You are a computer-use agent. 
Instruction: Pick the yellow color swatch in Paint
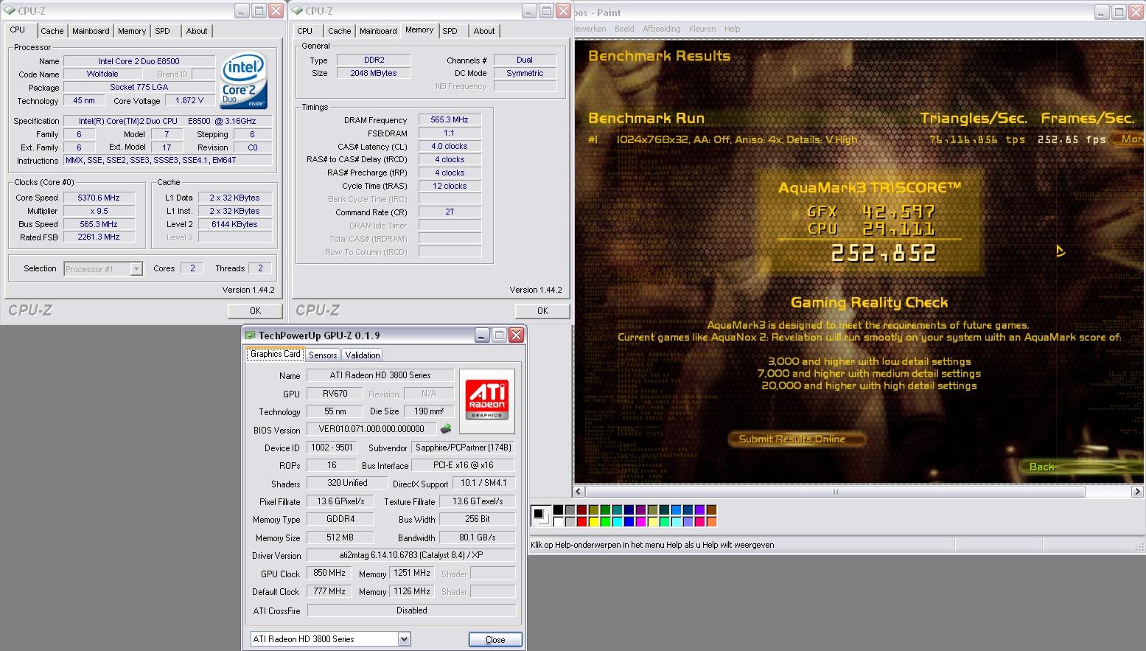pos(593,521)
